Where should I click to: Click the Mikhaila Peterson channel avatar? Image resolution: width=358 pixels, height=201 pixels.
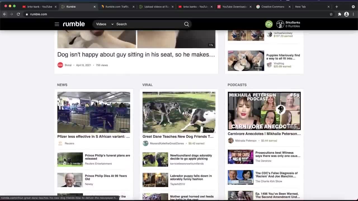231,141
